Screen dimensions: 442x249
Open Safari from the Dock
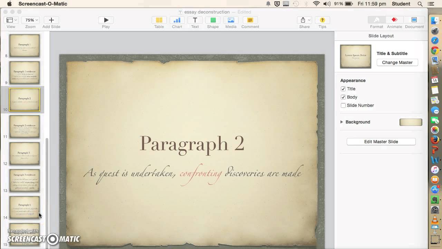435,41
